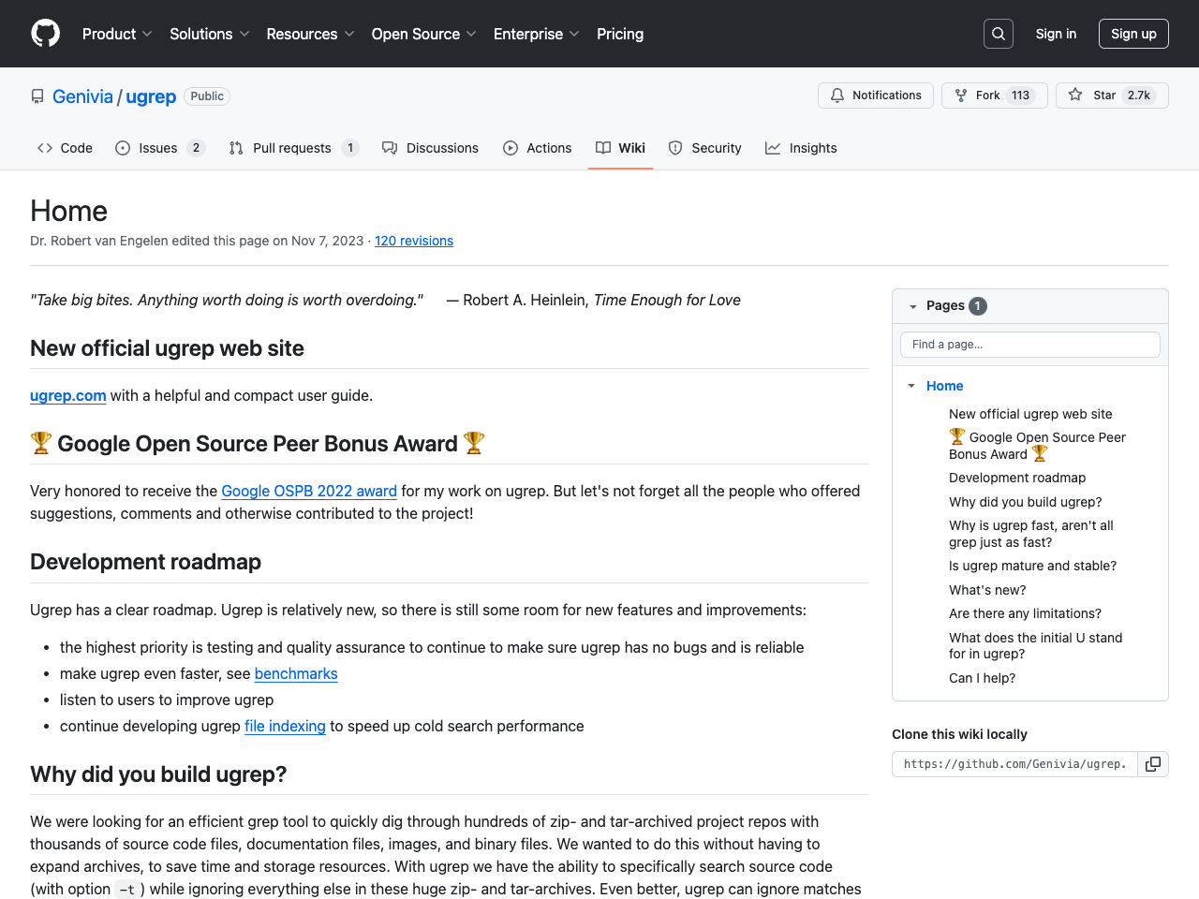The height and width of the screenshot is (899, 1199).
Task: Open the Pricing menu item
Action: 620,34
